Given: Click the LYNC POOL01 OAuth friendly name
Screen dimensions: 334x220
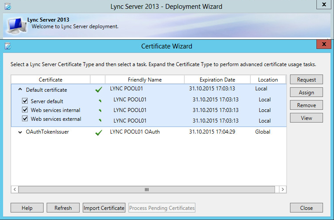Looking at the screenshot, I should pyautogui.click(x=135, y=132).
